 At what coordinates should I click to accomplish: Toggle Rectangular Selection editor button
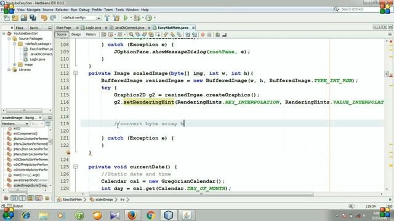click(158, 34)
